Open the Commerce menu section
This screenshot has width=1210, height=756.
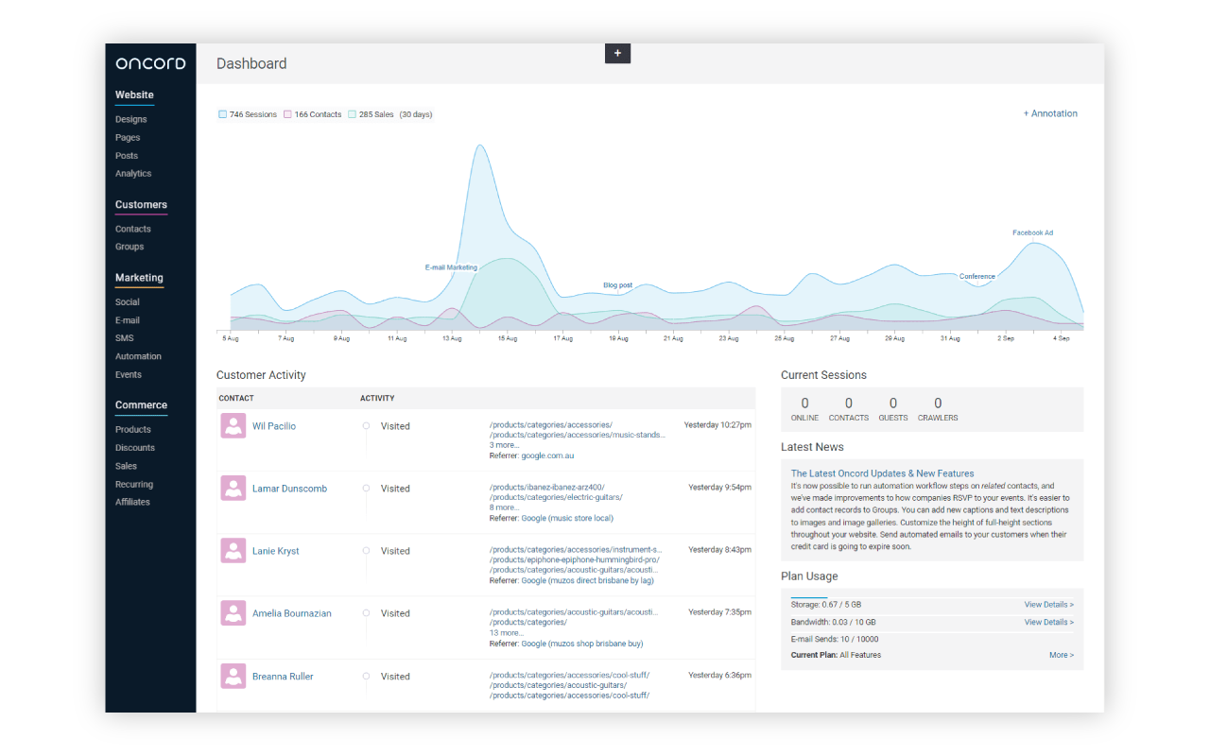(141, 405)
